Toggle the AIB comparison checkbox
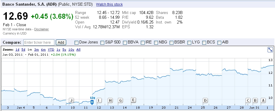 click(x=219, y=43)
